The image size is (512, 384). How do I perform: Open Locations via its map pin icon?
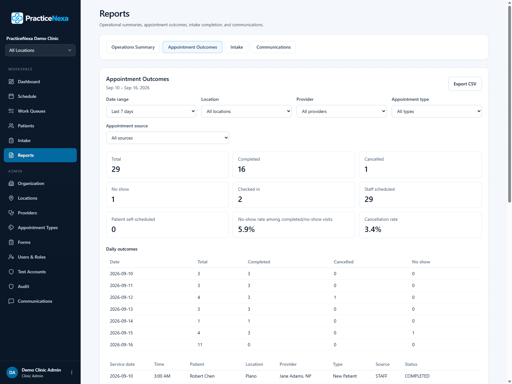point(11,198)
